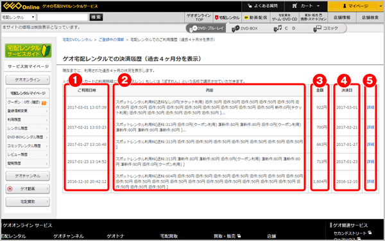
Task: Open footer ゲオトナ link
Action: (116, 236)
